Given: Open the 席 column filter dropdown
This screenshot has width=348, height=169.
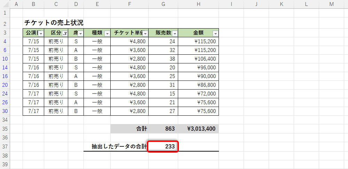Looking at the screenshot, I should pos(81,33).
